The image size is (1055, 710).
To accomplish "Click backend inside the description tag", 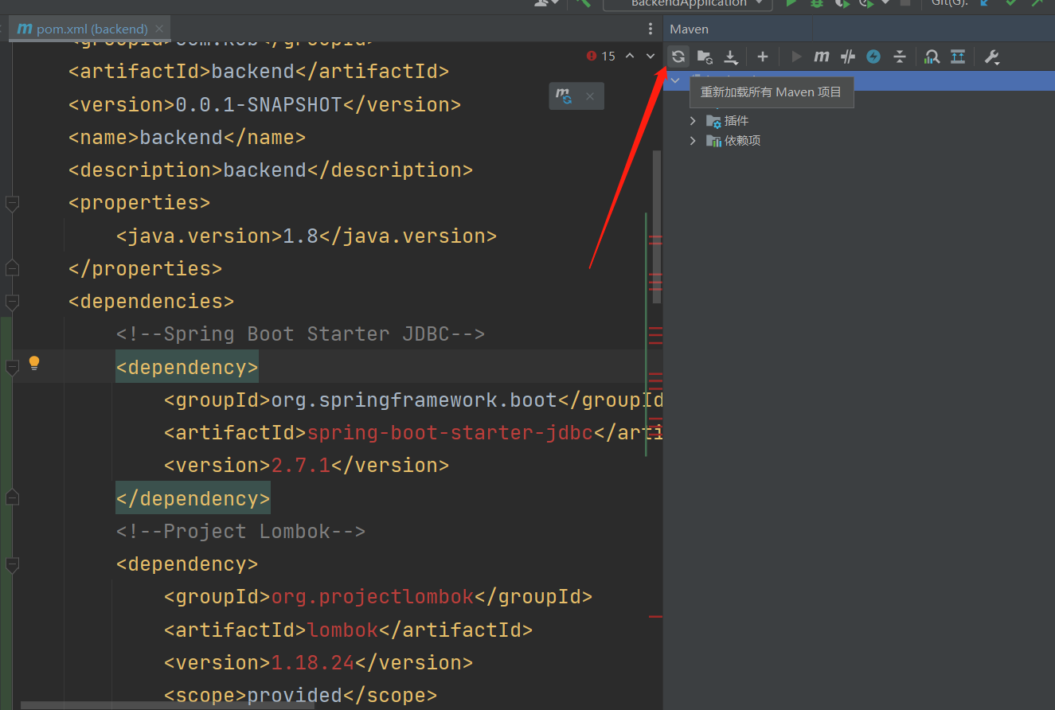I will pyautogui.click(x=265, y=170).
